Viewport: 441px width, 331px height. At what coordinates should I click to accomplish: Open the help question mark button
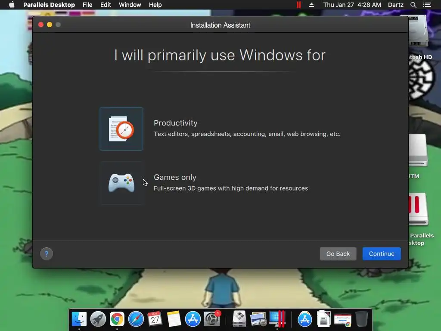pyautogui.click(x=47, y=254)
